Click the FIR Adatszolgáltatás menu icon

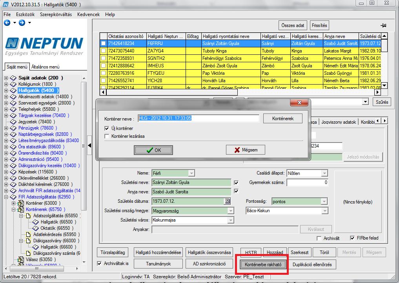pyautogui.click(x=13, y=197)
